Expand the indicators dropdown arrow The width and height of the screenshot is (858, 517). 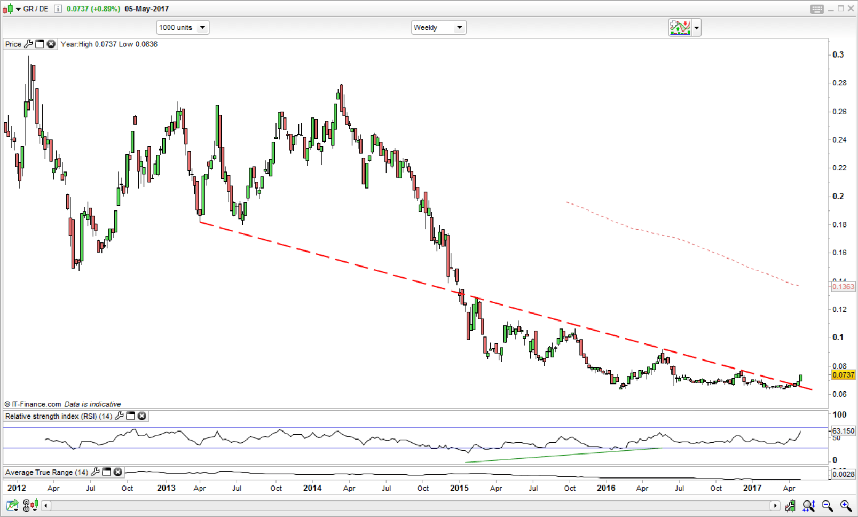point(696,27)
